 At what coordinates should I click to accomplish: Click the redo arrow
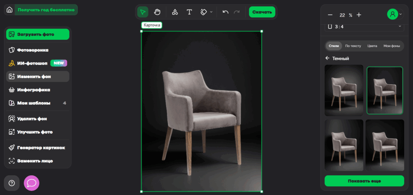(x=237, y=12)
